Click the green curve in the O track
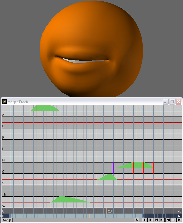The image size is (183, 223). click(x=136, y=165)
